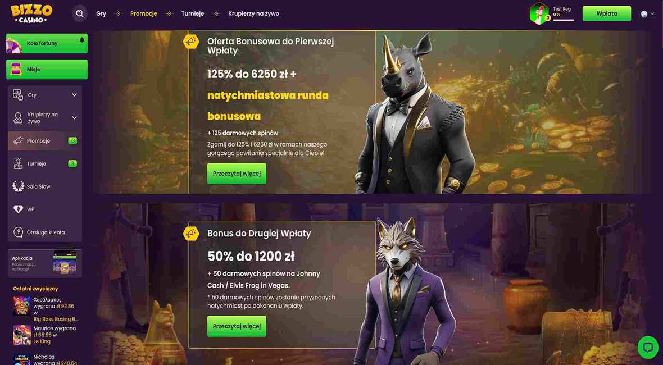663x365 pixels.
Task: Click the Bizzo Casino logo
Action: coord(31,14)
